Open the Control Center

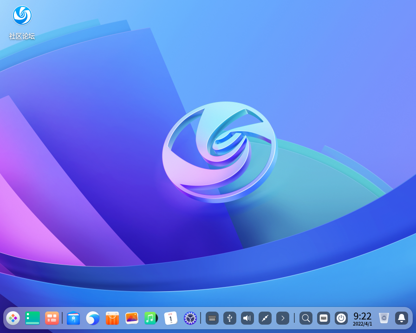[x=190, y=318]
